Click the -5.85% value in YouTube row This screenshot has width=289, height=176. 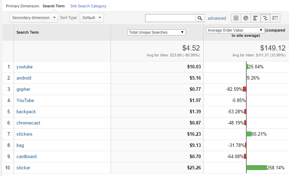pos(239,101)
